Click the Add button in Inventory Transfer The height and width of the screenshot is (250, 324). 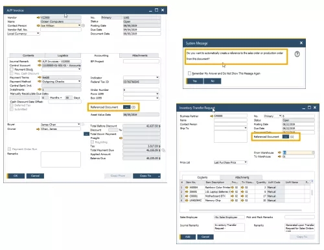click(187, 237)
